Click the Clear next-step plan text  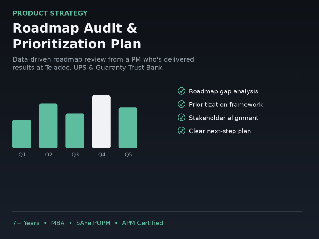tap(220, 131)
